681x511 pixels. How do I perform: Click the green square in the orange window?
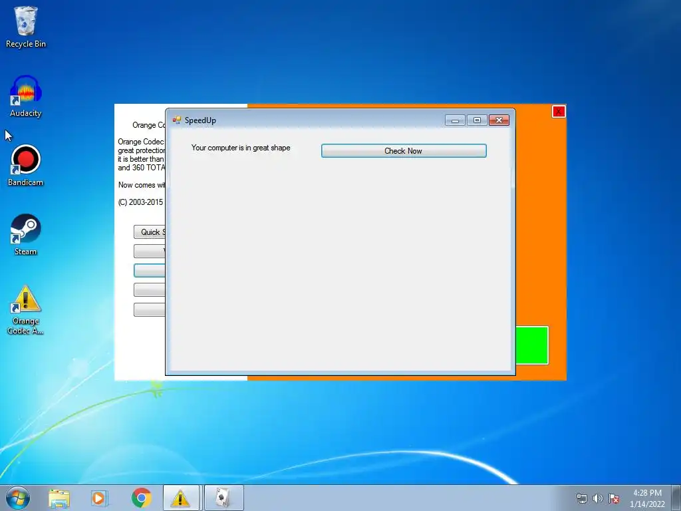tap(532, 345)
